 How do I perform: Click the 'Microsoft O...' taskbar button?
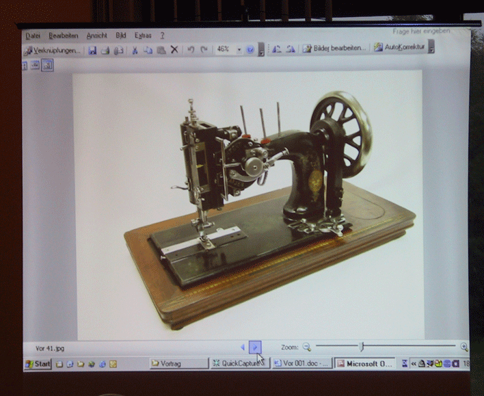click(364, 364)
